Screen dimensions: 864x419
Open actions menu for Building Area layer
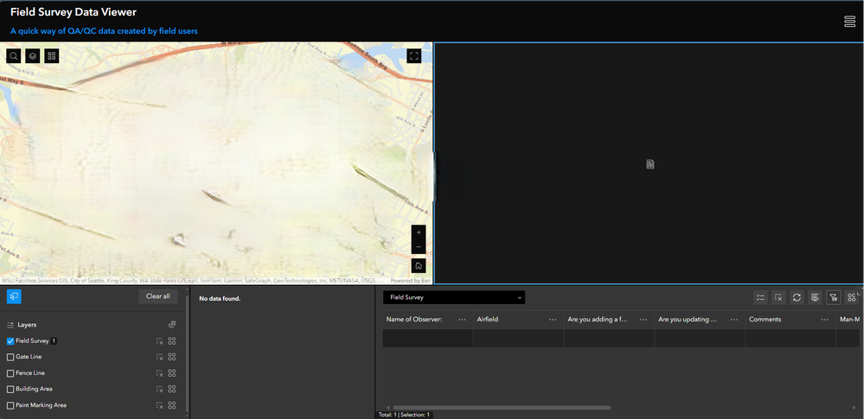172,390
